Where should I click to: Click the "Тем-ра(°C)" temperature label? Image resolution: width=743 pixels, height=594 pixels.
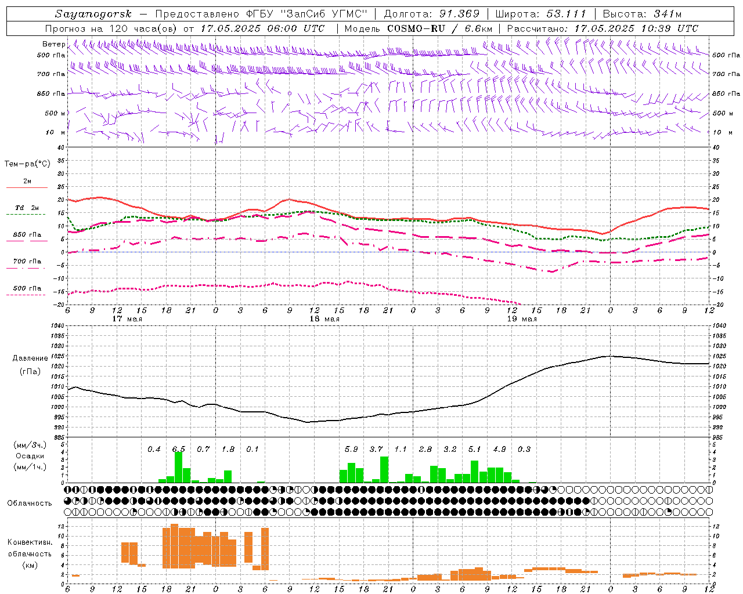27,164
